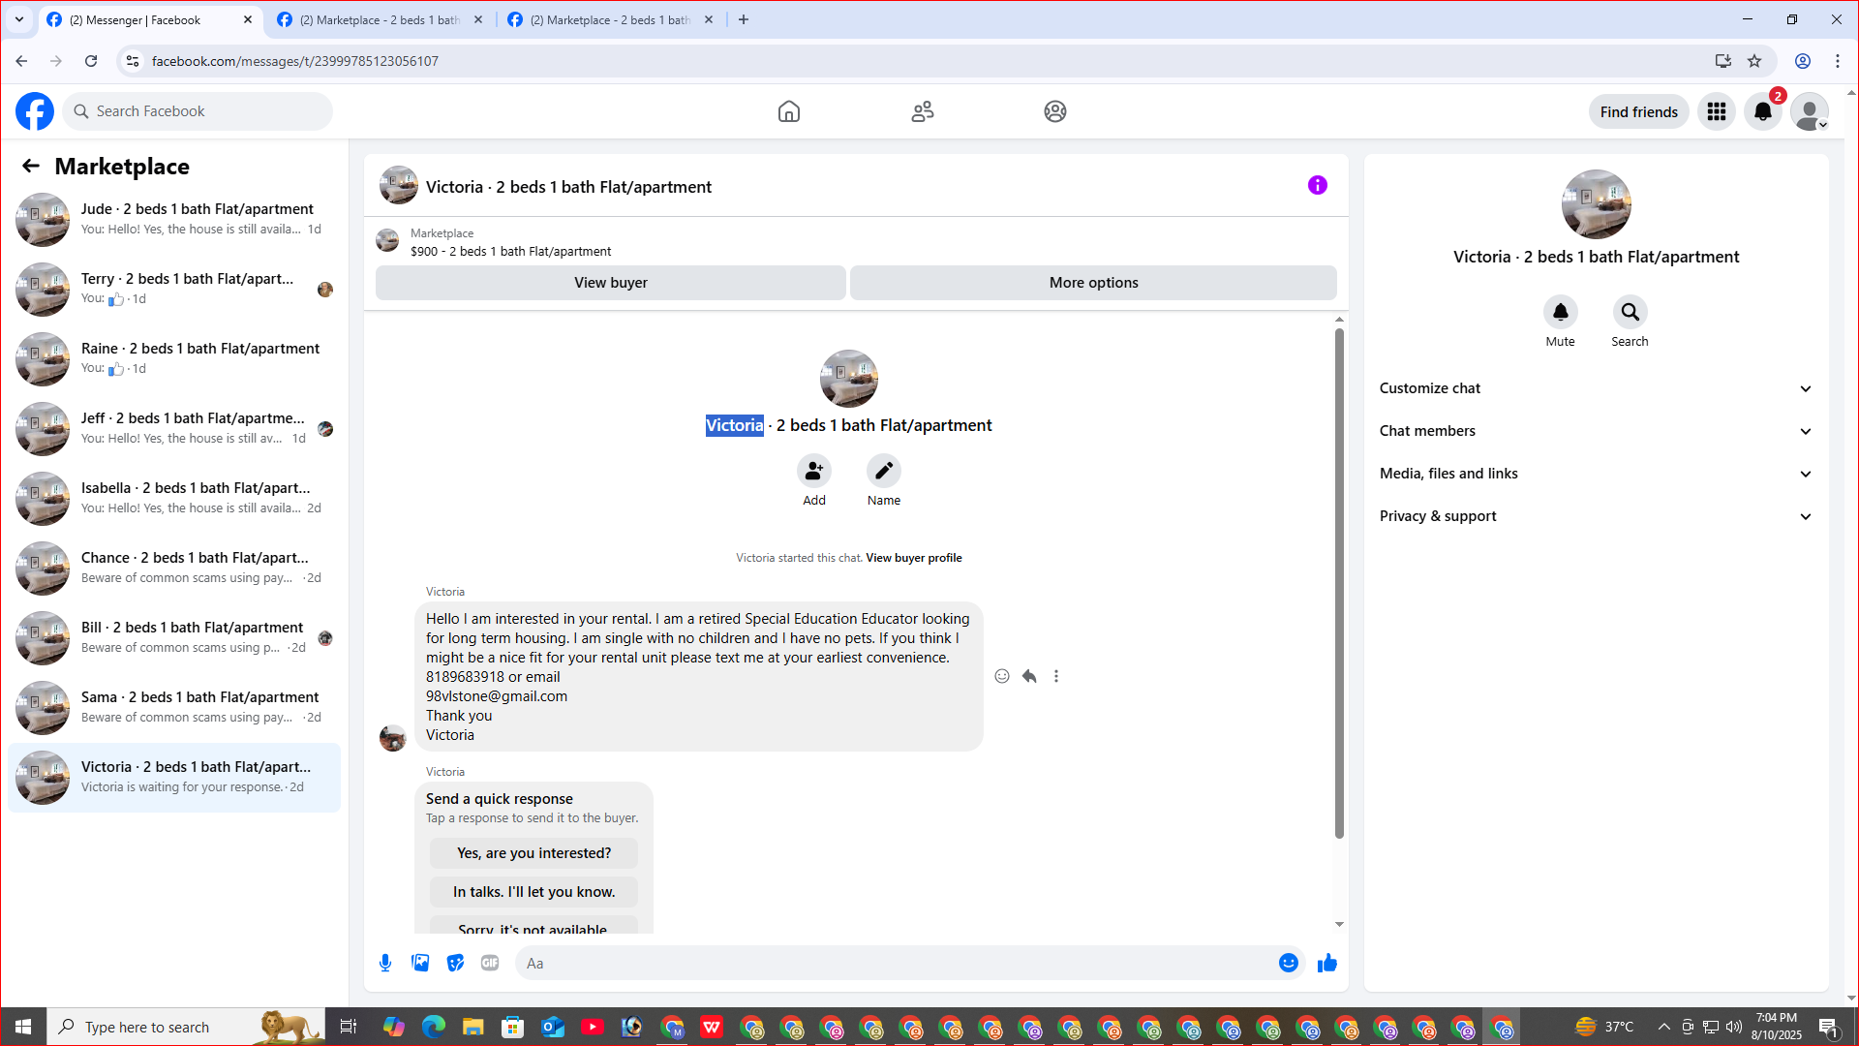This screenshot has width=1859, height=1046.
Task: React to Victoria's message with emoji
Action: pyautogui.click(x=1002, y=676)
